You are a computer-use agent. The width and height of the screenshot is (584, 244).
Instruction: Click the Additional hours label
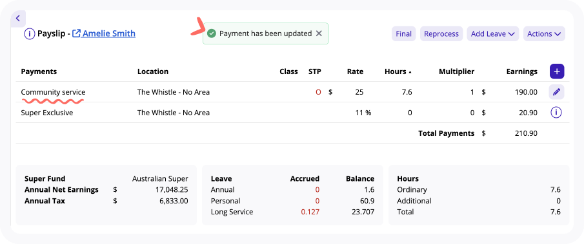coord(414,201)
